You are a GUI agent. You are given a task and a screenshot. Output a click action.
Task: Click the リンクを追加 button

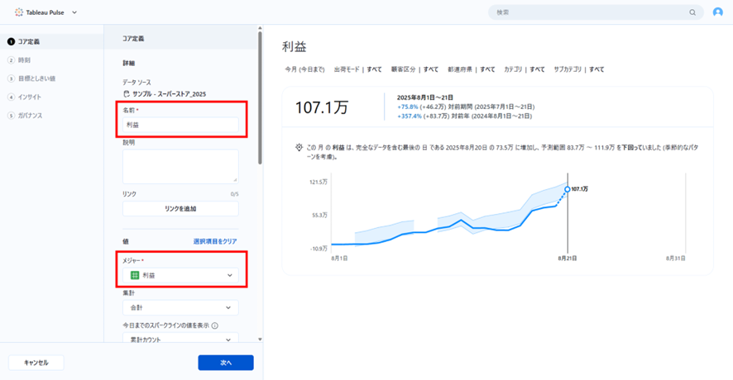180,209
